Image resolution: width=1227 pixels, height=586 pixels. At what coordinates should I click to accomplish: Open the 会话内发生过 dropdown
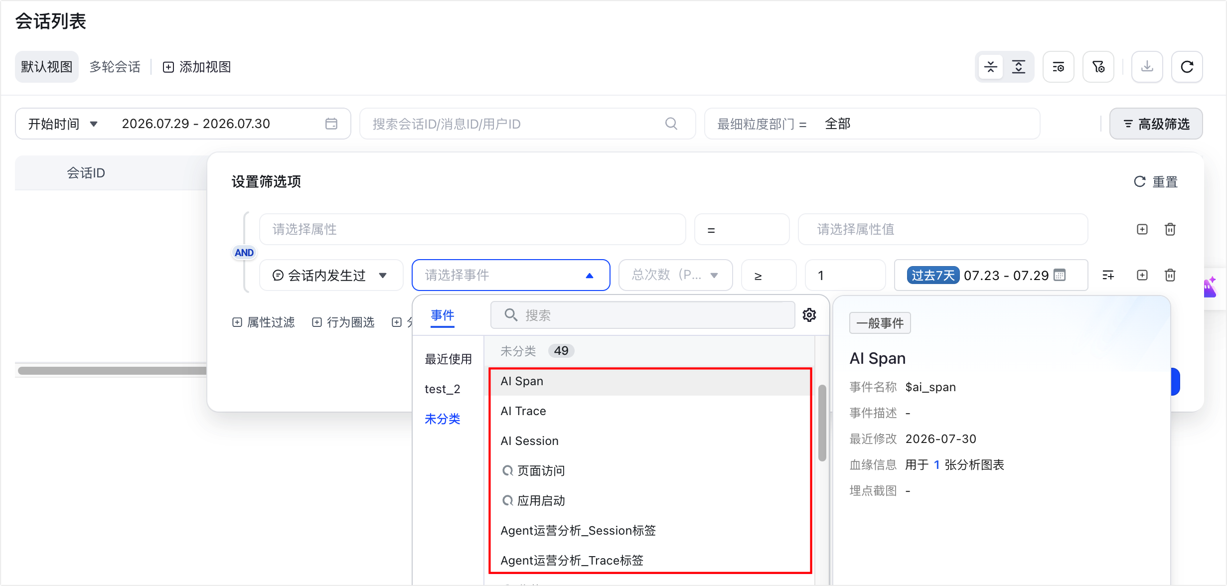[331, 275]
